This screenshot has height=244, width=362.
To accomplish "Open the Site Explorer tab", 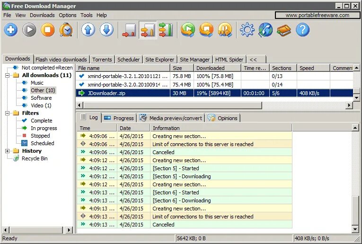I will click(159, 60).
